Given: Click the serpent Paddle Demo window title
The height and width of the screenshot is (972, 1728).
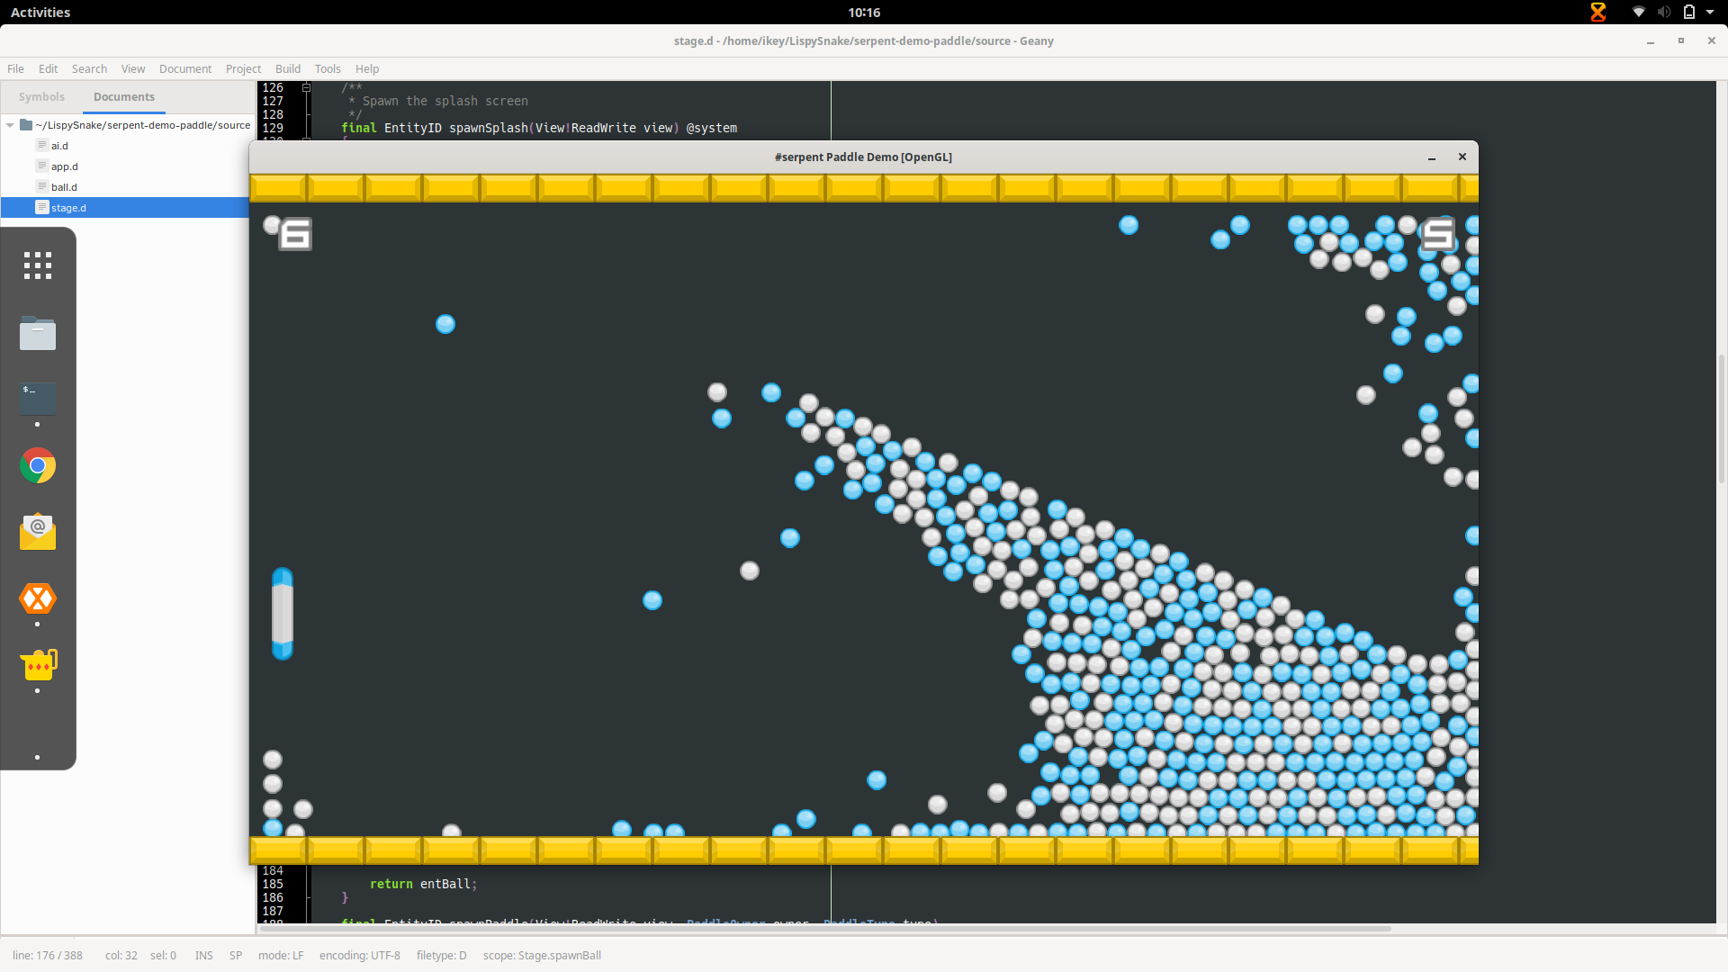Looking at the screenshot, I should point(863,157).
